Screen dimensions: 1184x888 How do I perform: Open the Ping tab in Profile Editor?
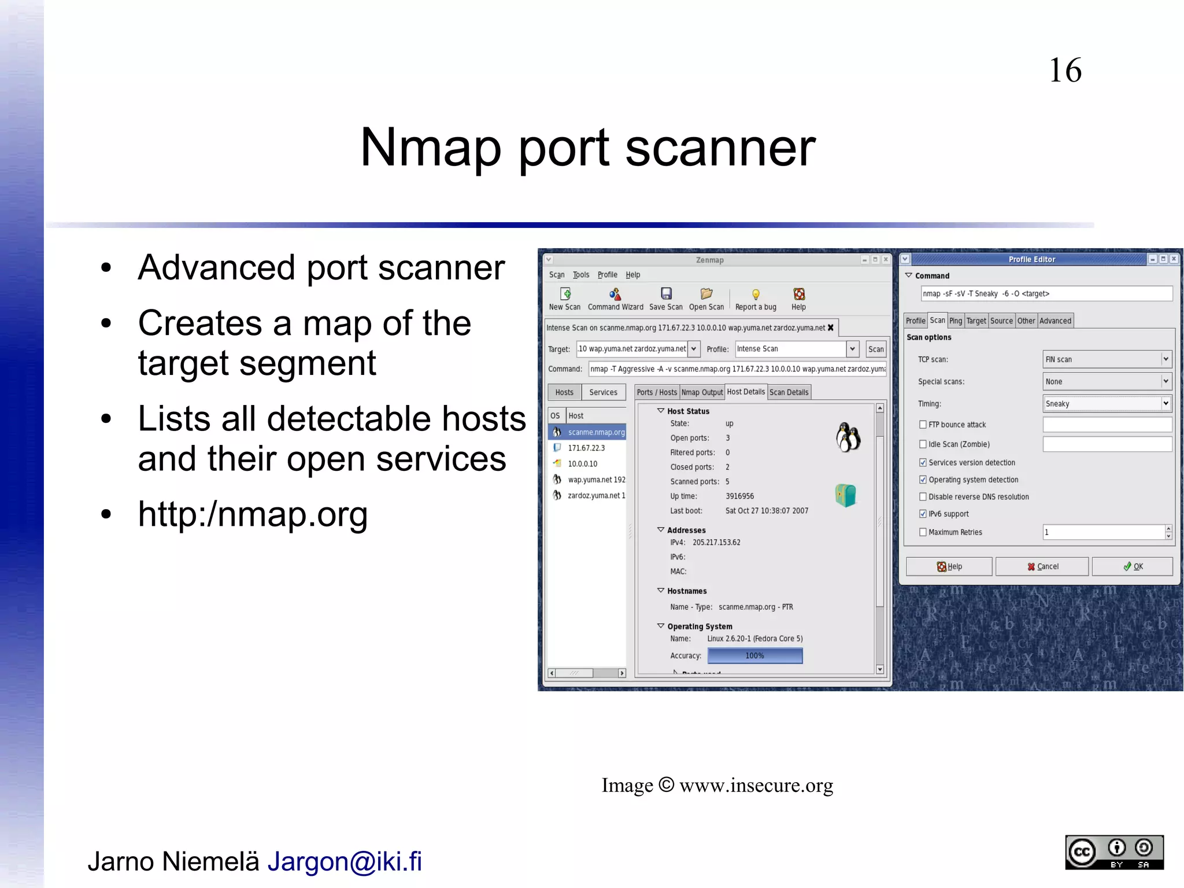pos(956,320)
